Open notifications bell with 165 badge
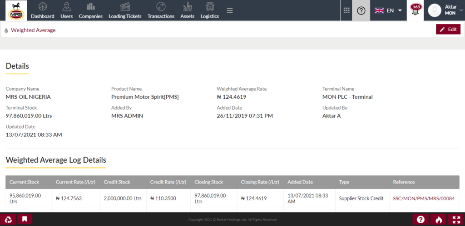Screen dimensions: 465x226 pyautogui.click(x=416, y=10)
